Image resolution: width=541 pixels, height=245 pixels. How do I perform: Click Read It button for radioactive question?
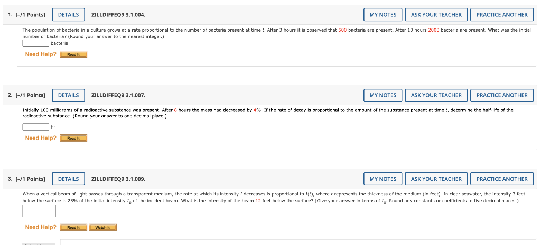(x=73, y=139)
